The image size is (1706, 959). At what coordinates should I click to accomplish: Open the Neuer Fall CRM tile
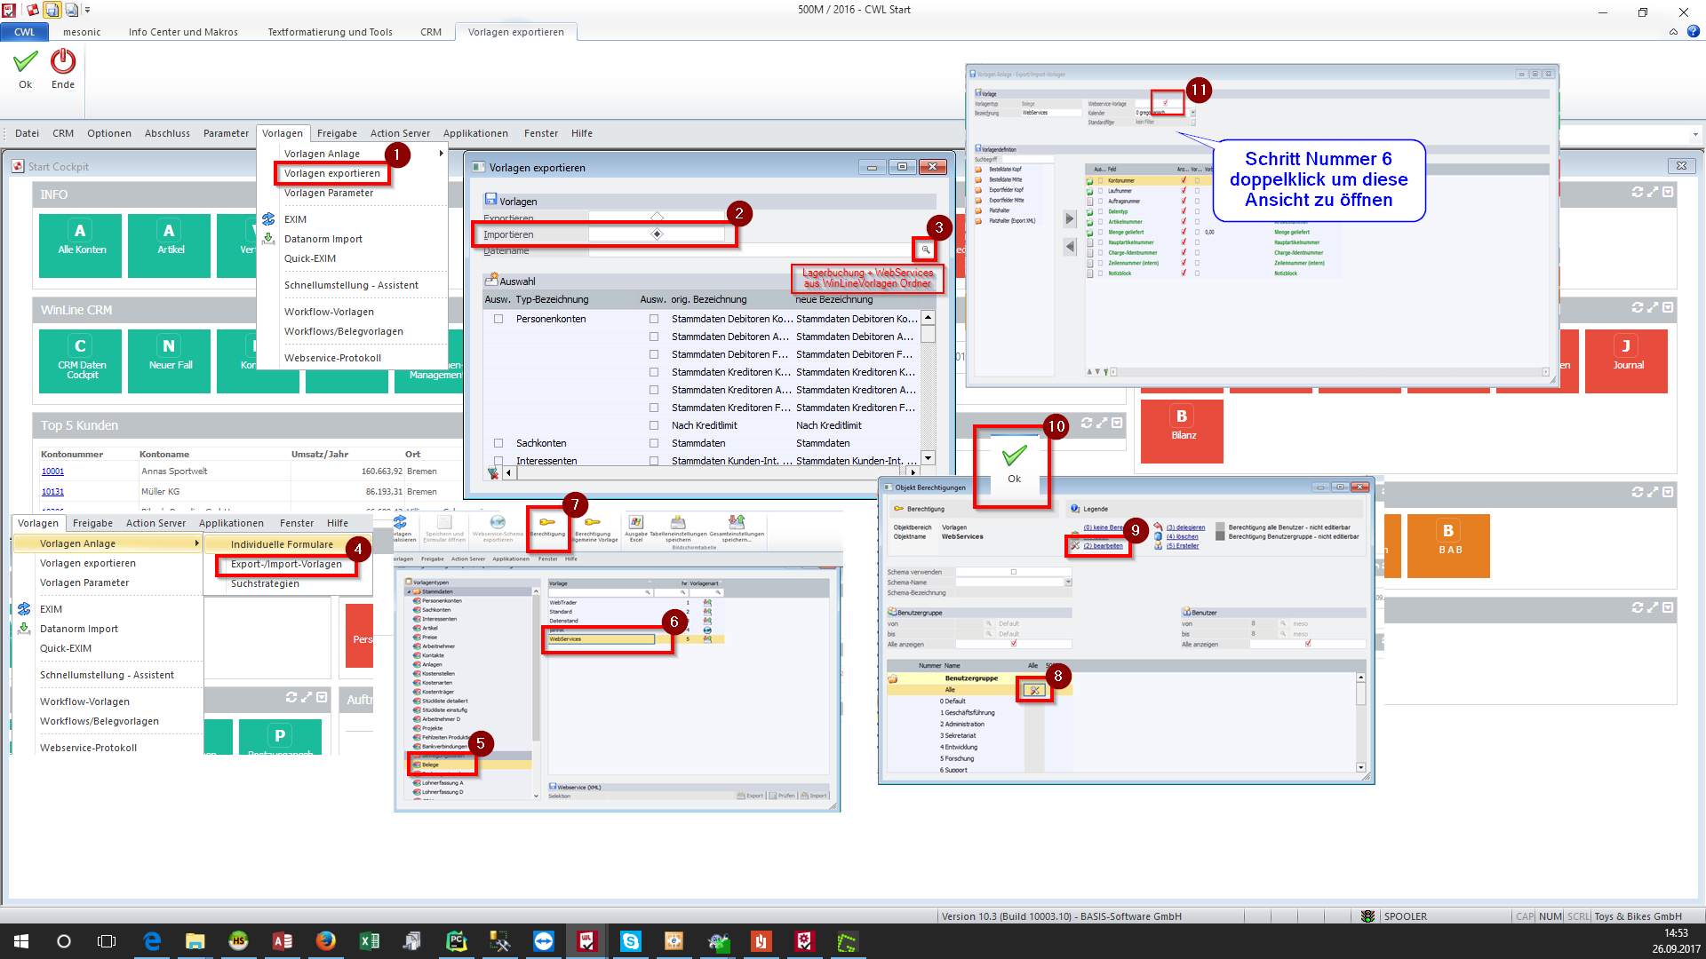[x=169, y=360]
